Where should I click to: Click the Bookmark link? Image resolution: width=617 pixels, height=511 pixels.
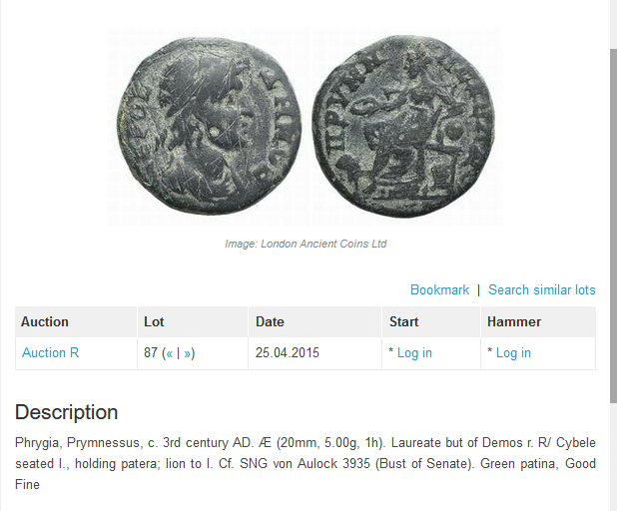tap(439, 289)
